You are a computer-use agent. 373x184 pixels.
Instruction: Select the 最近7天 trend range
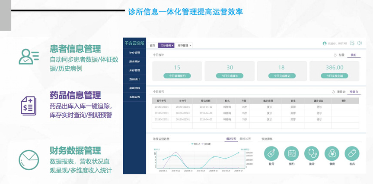231,139
